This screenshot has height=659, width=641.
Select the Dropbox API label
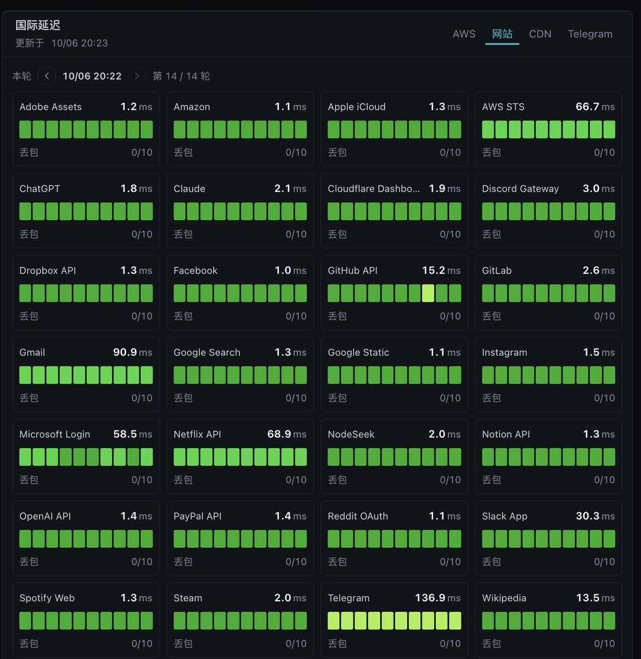48,271
